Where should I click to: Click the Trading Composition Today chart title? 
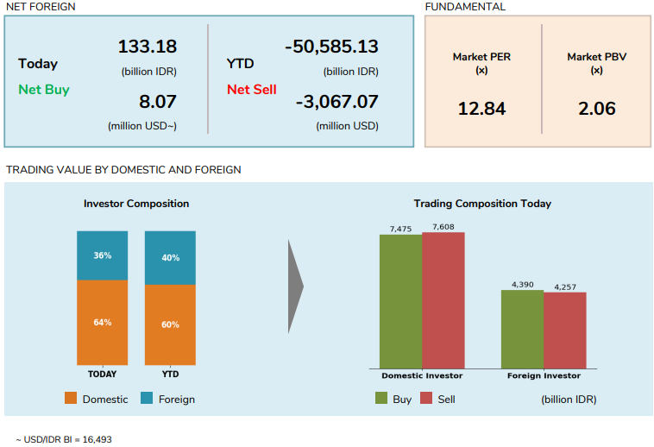click(x=482, y=204)
